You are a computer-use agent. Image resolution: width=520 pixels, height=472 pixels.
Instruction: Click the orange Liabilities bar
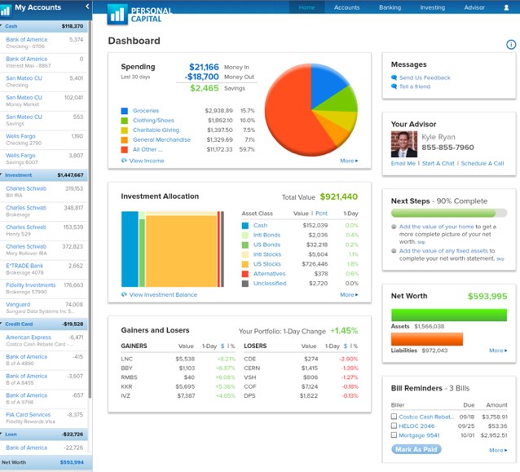(427, 339)
